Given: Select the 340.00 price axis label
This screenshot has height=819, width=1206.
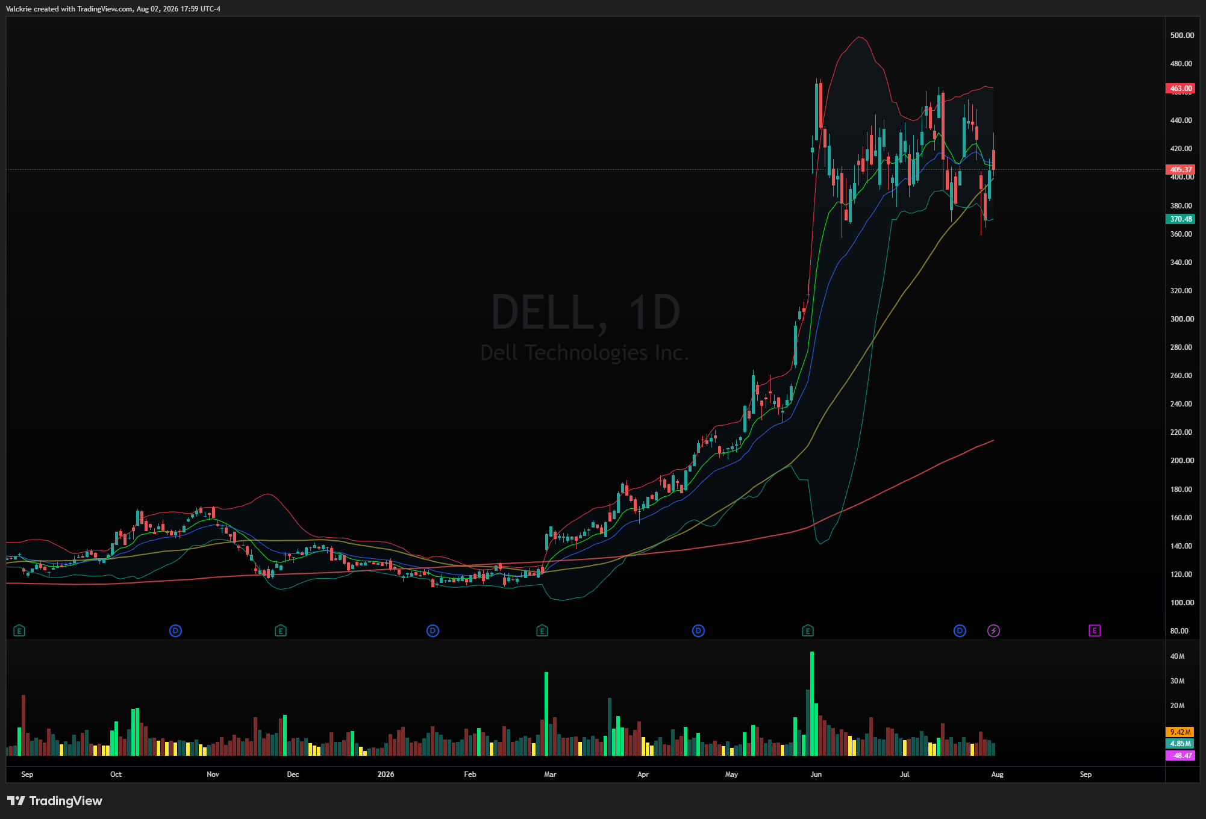Looking at the screenshot, I should tap(1181, 263).
